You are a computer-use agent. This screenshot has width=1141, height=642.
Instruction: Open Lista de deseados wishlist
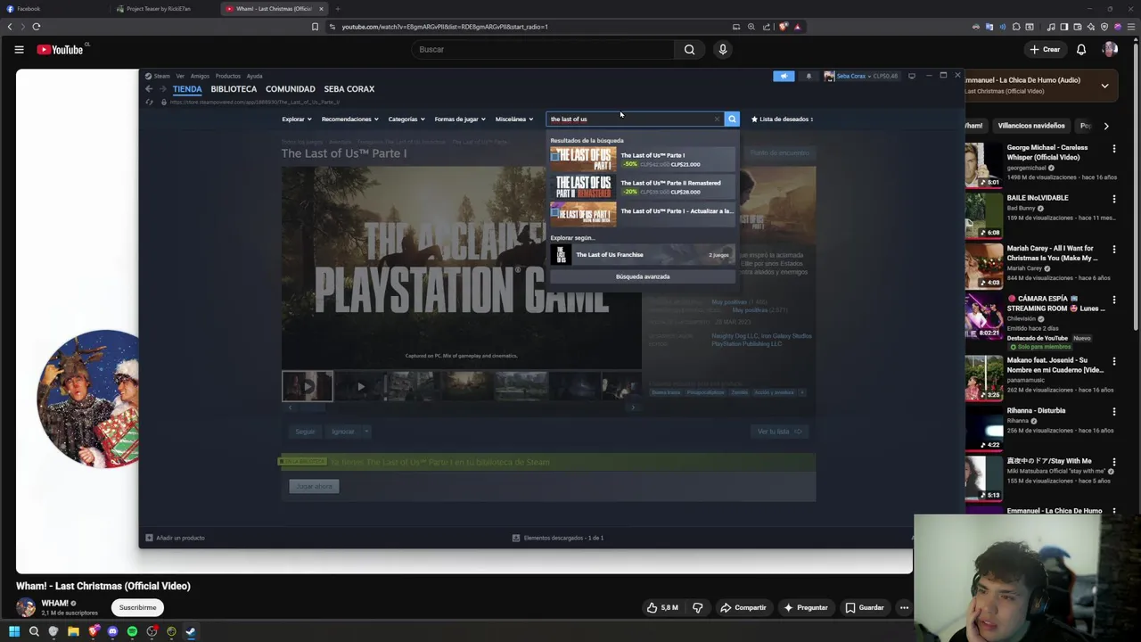783,119
